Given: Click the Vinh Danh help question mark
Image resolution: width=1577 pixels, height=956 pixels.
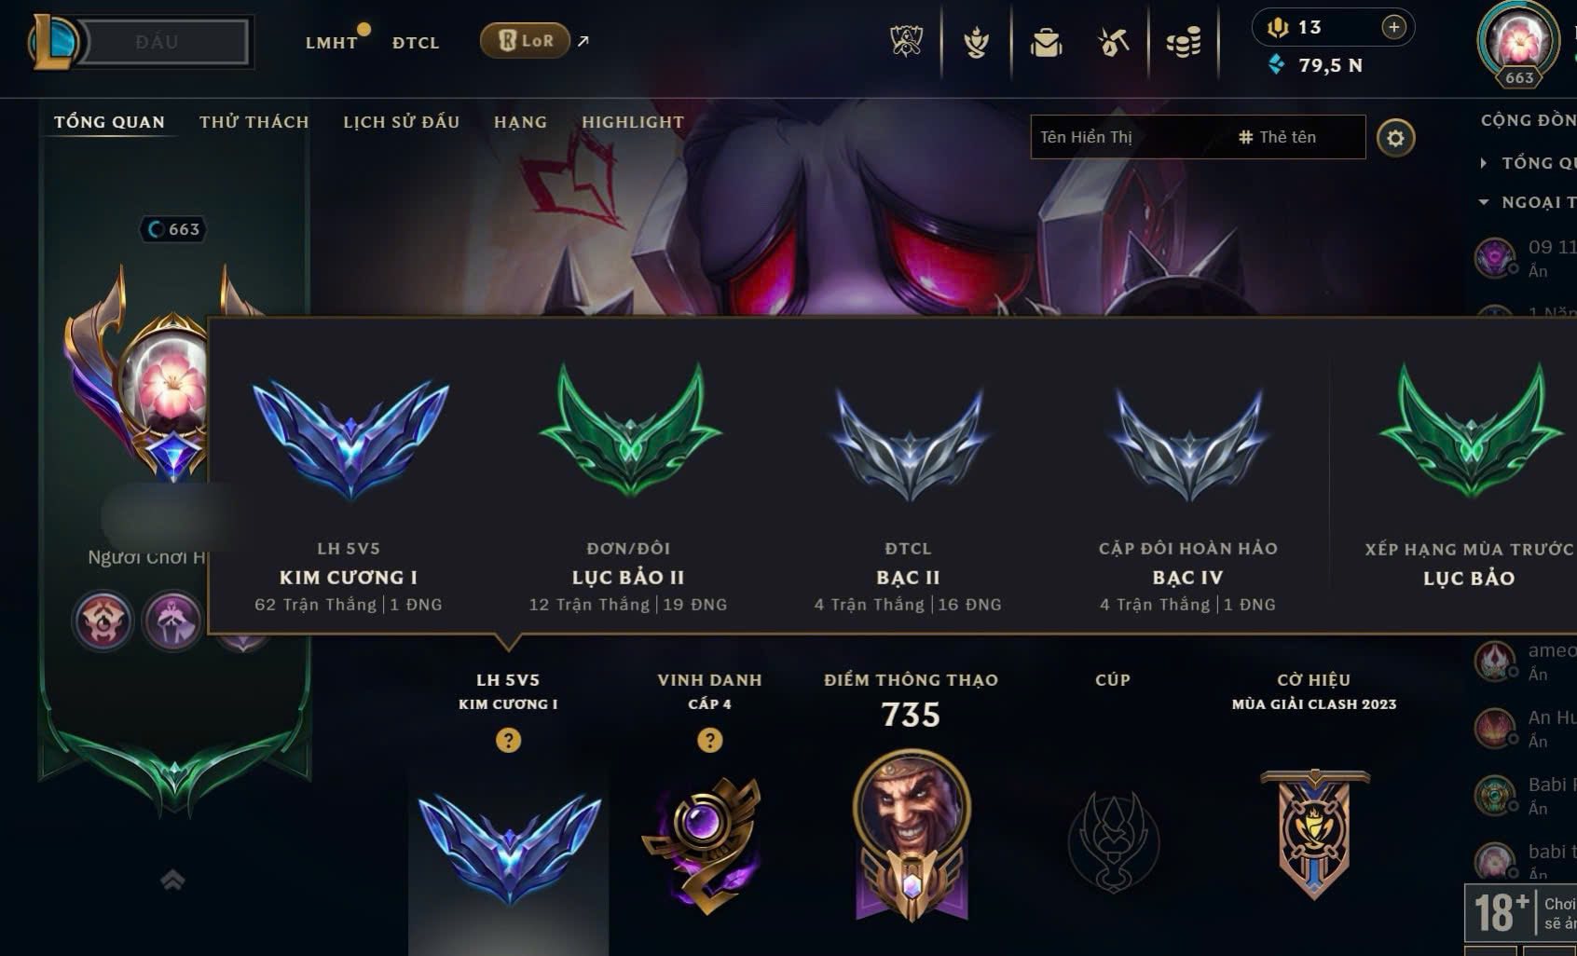Looking at the screenshot, I should click(x=710, y=741).
